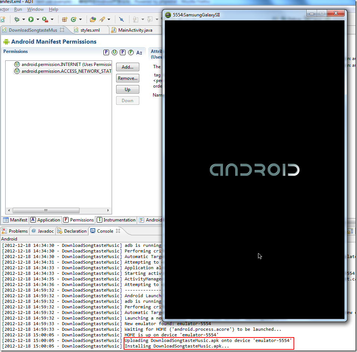Open Run configurations dropdown arrow

[x=38, y=19]
